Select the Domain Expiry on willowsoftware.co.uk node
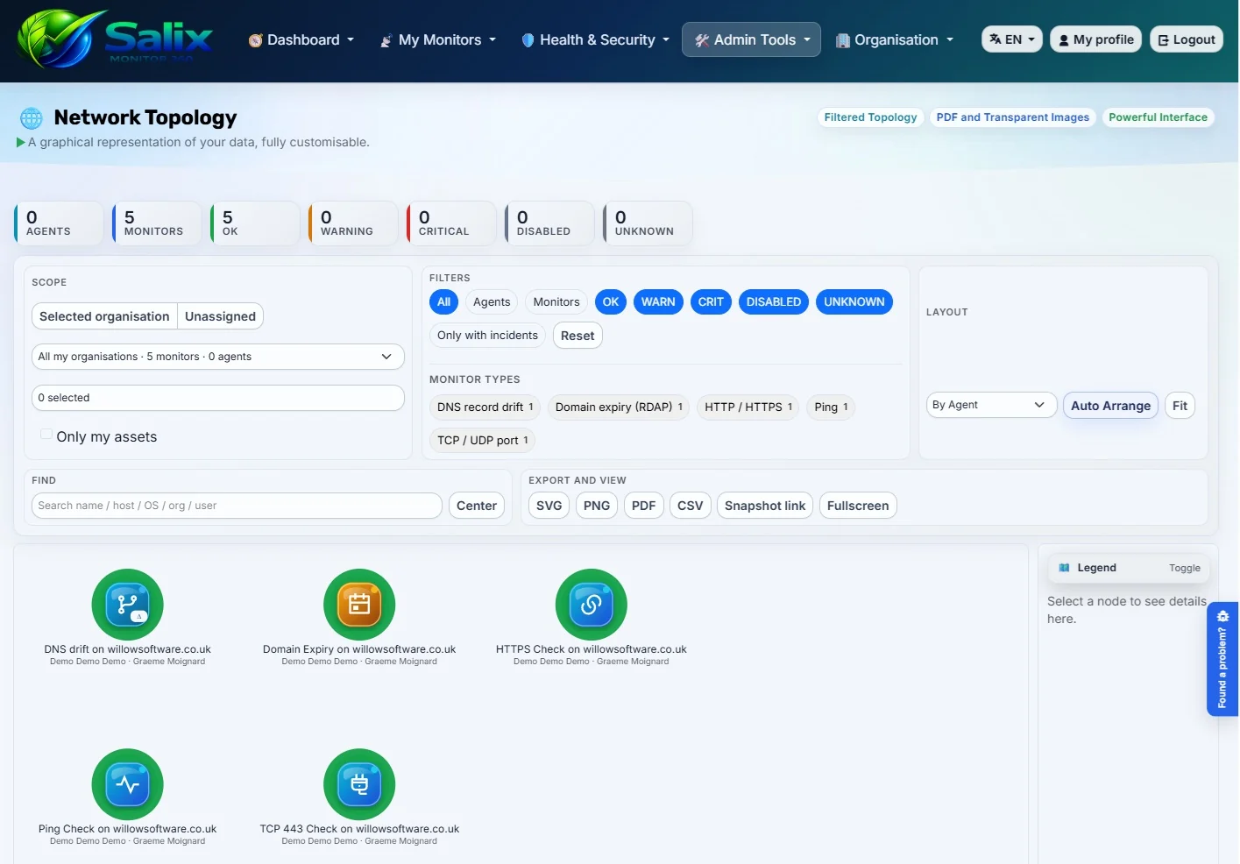The width and height of the screenshot is (1240, 864). pyautogui.click(x=359, y=605)
